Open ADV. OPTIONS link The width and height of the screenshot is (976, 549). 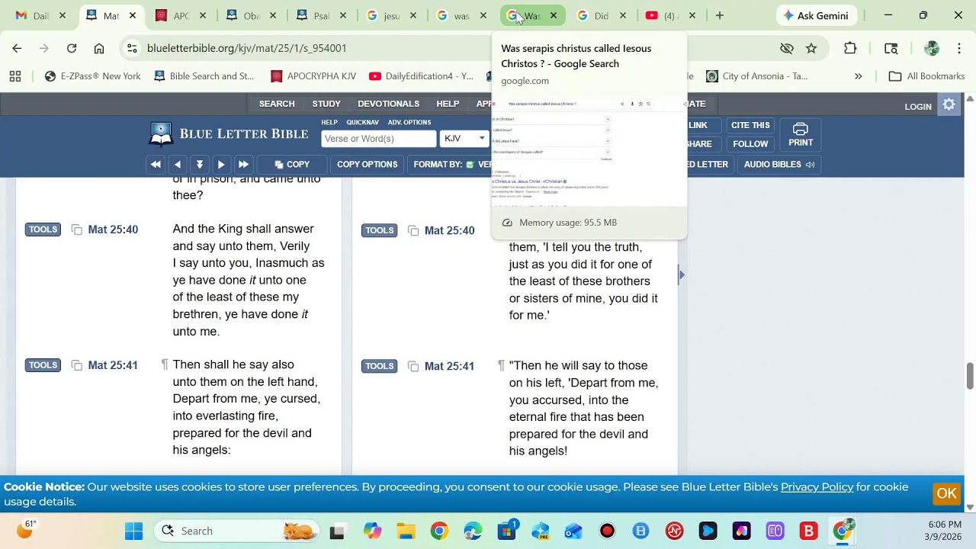pos(409,122)
